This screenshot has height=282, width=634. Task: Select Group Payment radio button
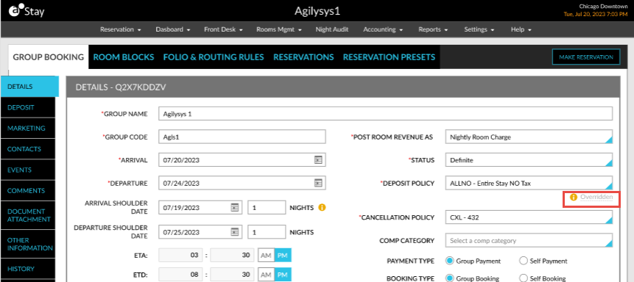coord(450,261)
